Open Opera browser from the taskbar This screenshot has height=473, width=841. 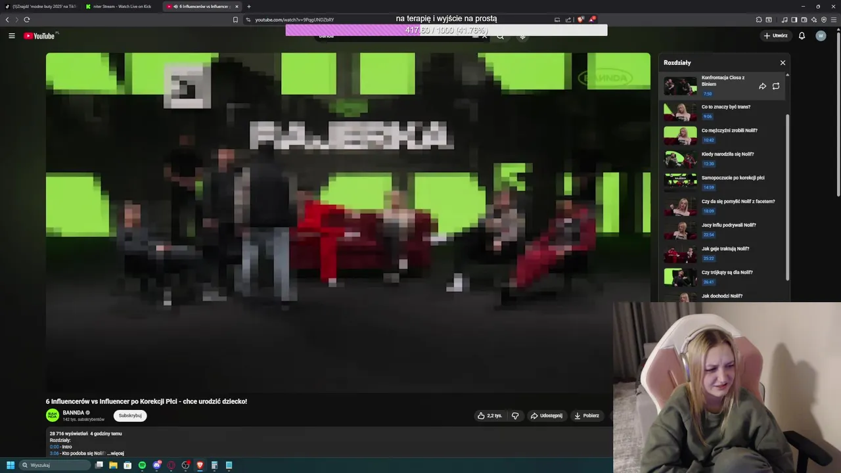(171, 465)
